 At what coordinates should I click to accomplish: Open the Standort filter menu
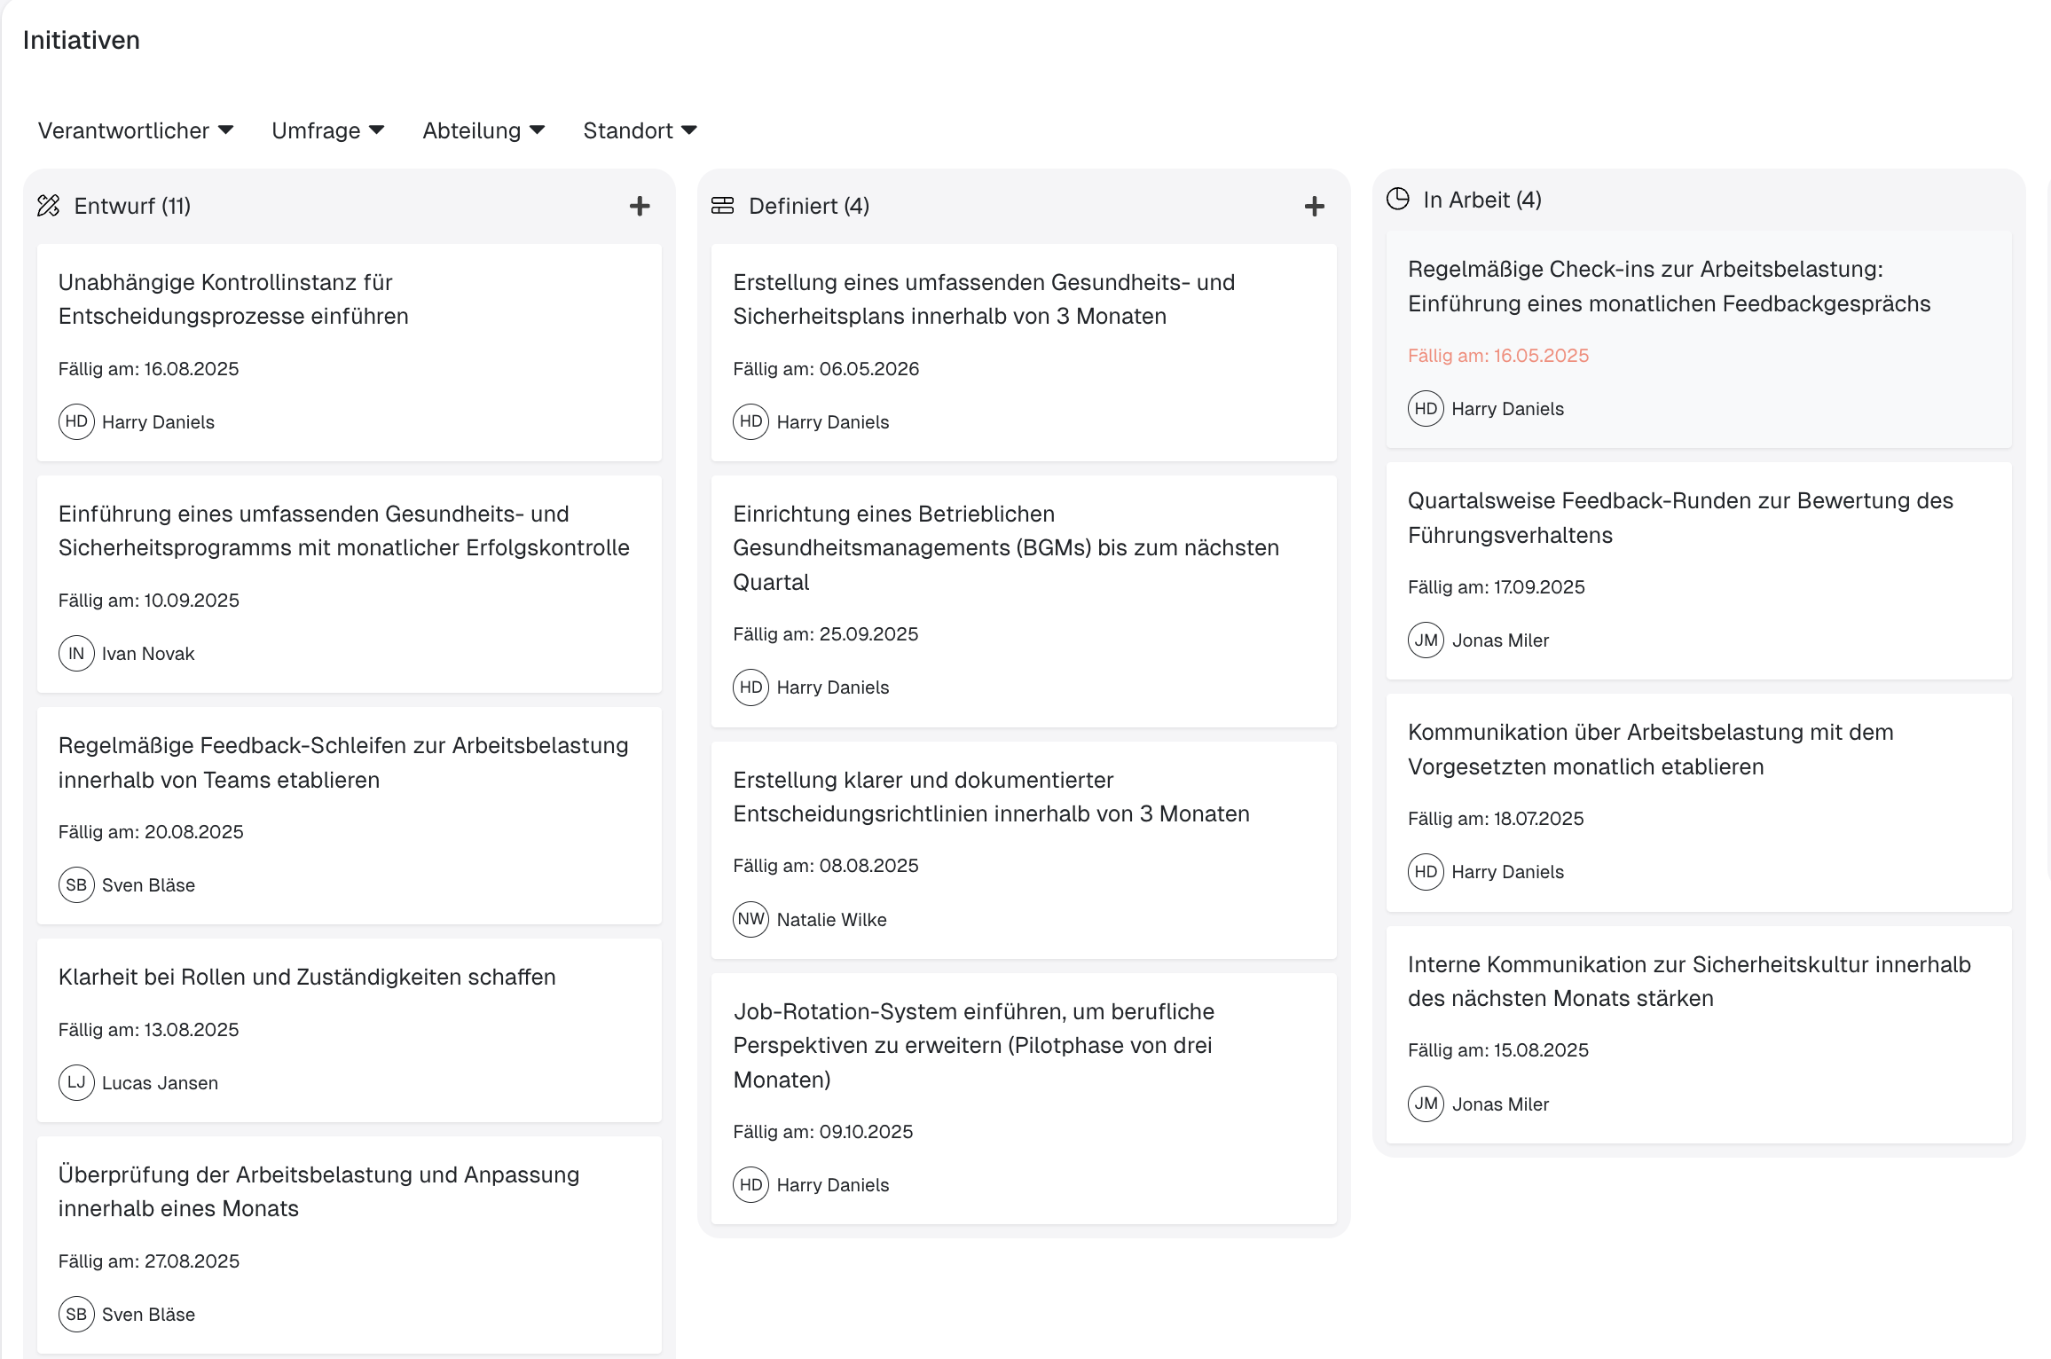point(640,130)
